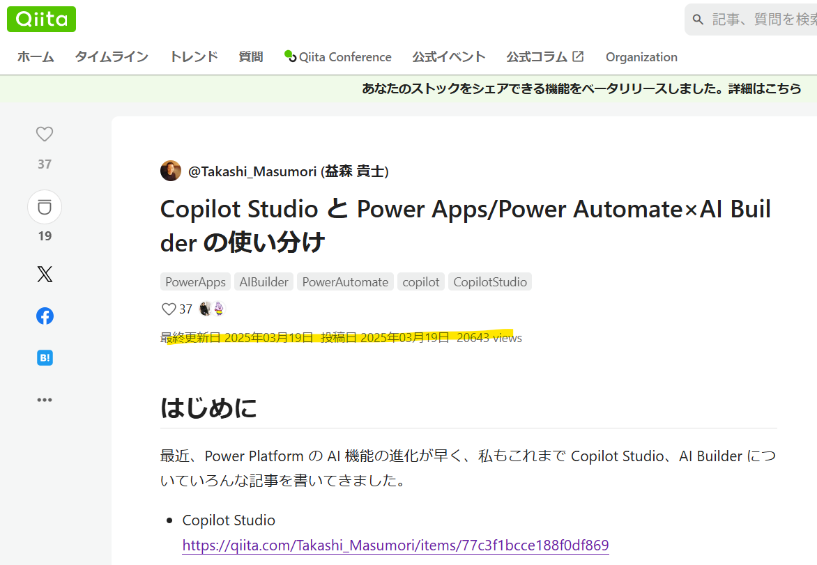
Task: Select the copilot tag
Action: click(420, 281)
